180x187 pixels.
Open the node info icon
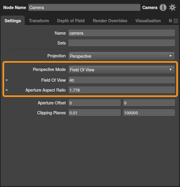point(163,7)
